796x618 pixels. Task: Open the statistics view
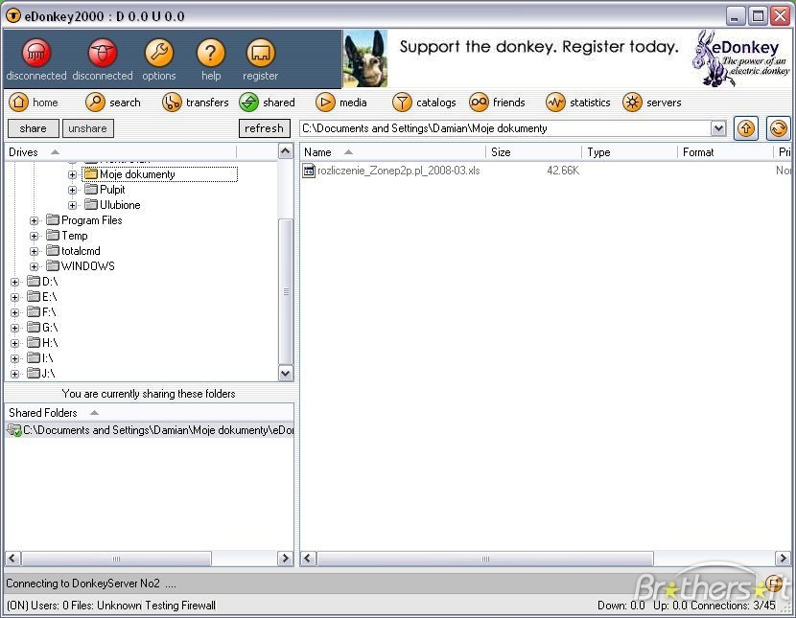577,103
